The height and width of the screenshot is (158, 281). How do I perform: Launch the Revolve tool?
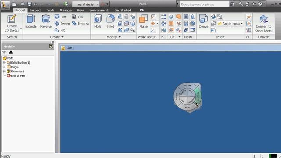pos(46,22)
